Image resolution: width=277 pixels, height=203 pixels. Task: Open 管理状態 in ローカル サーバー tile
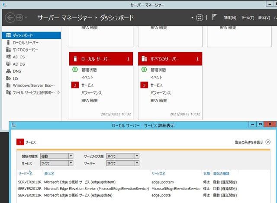[x=89, y=70]
